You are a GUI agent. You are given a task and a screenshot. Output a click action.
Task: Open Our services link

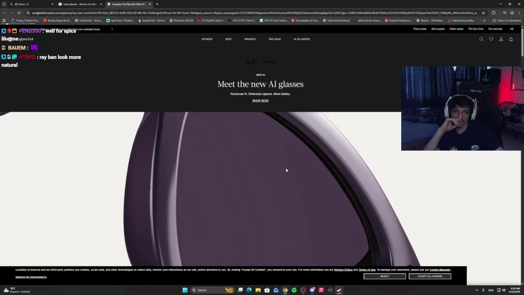pos(495,29)
